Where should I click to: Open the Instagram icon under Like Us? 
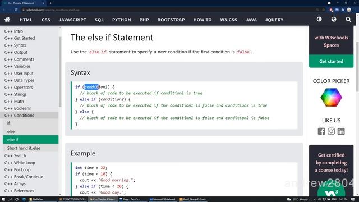[331, 131]
